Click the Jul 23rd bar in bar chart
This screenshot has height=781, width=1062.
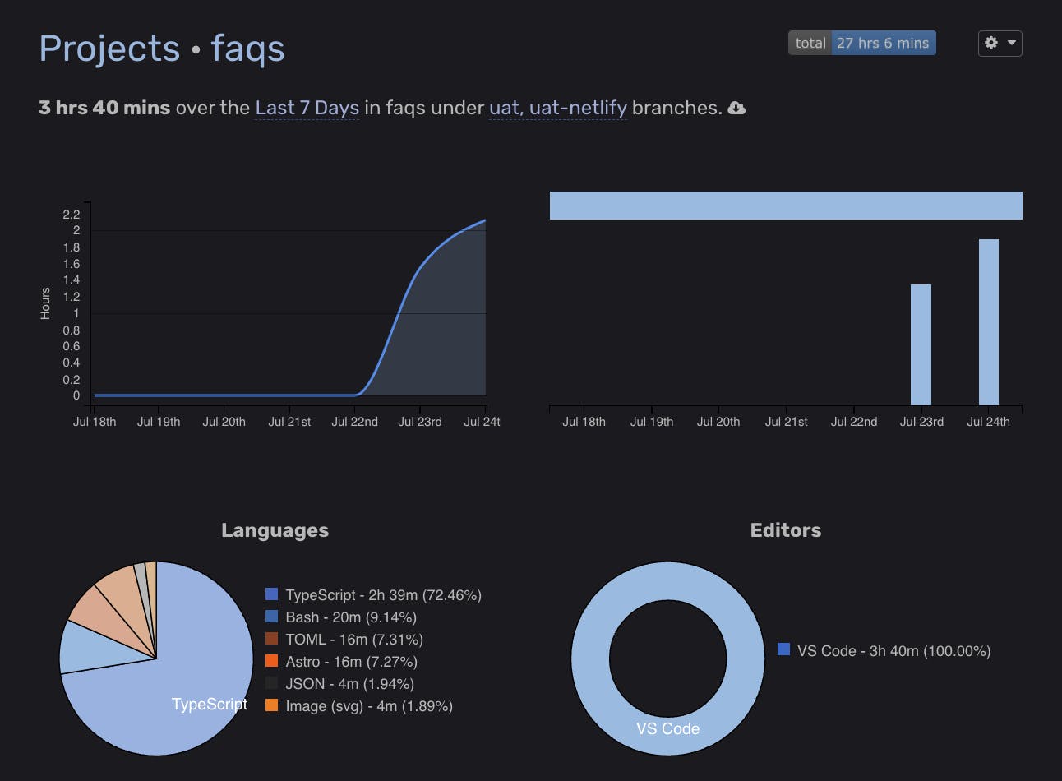pyautogui.click(x=921, y=344)
